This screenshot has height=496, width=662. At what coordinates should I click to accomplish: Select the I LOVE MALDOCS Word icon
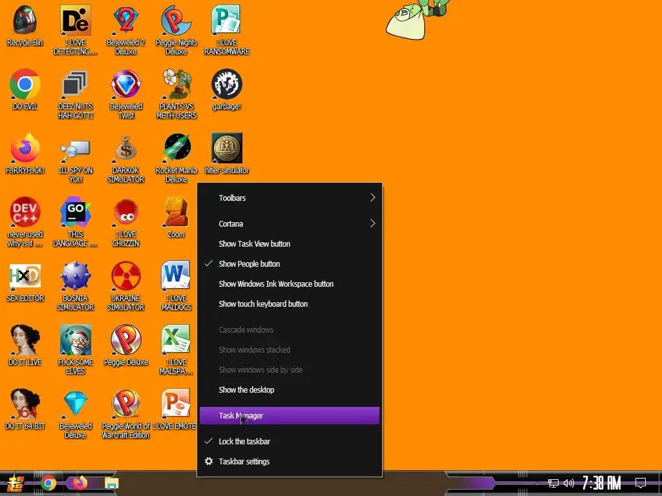[176, 276]
